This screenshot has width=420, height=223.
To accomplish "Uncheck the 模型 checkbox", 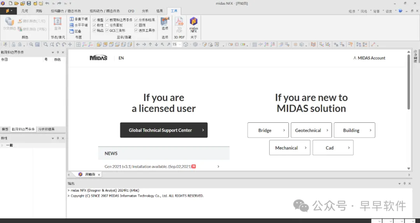I will [94, 20].
